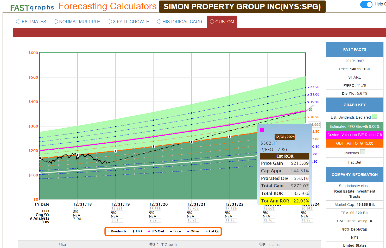Click the F marker on the 12/31/21 gridline
The width and height of the screenshot is (386, 248).
(x=192, y=142)
